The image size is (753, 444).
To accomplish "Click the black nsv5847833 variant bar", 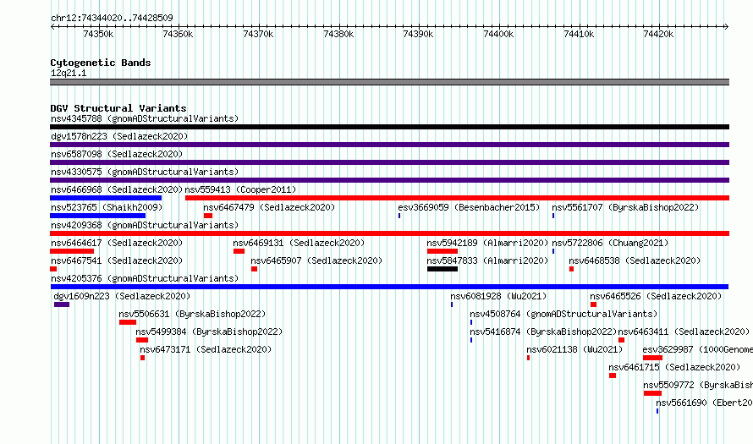I will coord(442,269).
